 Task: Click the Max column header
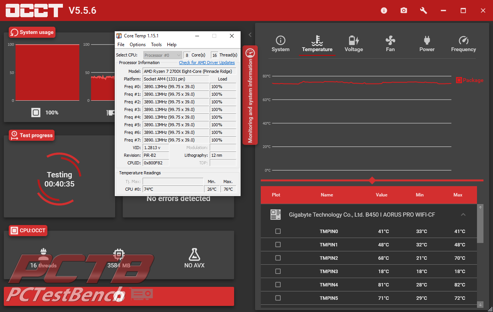pos(458,195)
